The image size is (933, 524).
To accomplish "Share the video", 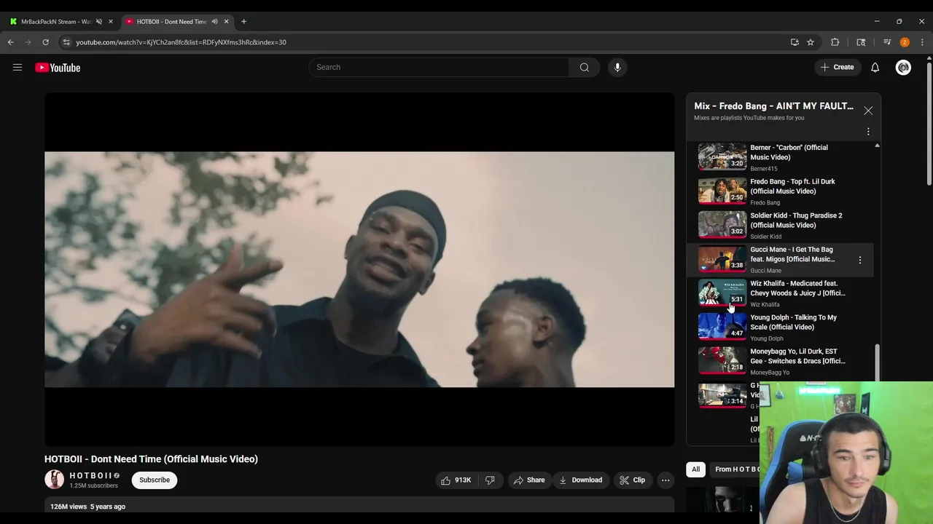I will (x=529, y=480).
